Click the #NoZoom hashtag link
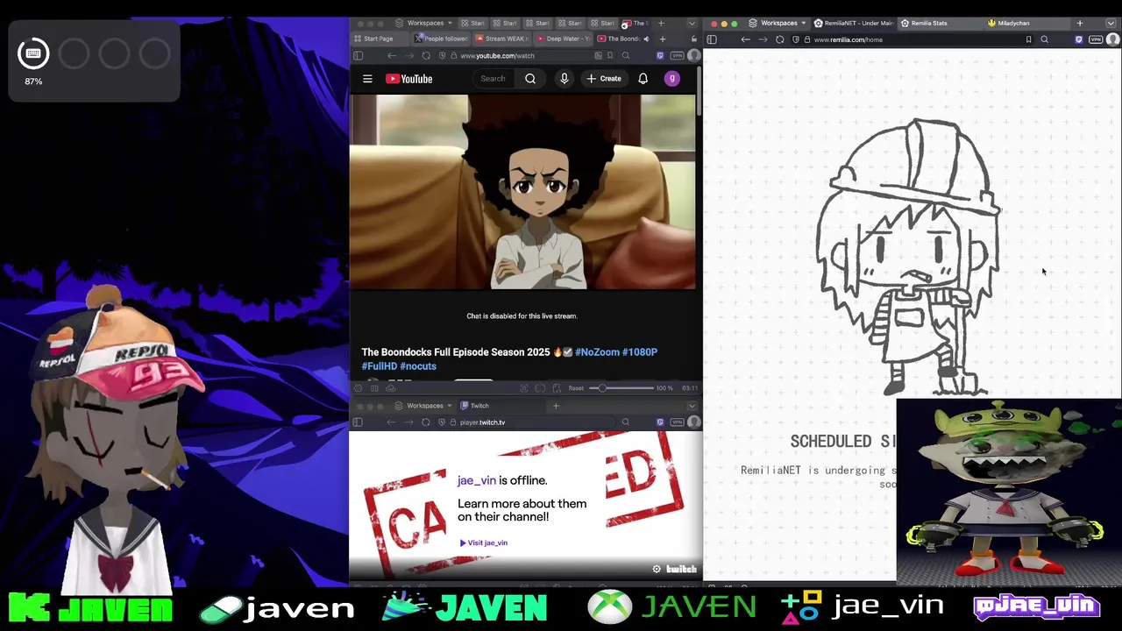 [x=598, y=352]
